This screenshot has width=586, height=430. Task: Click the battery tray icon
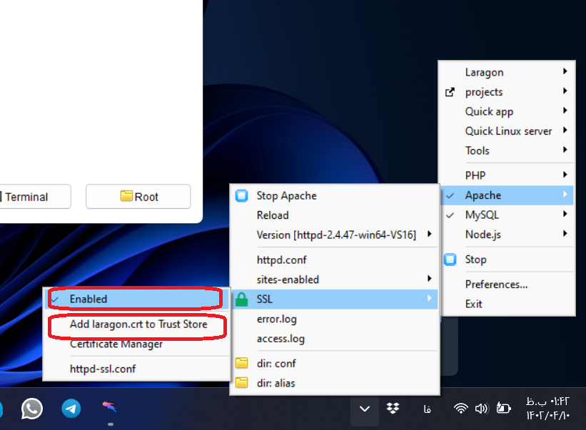coord(503,408)
